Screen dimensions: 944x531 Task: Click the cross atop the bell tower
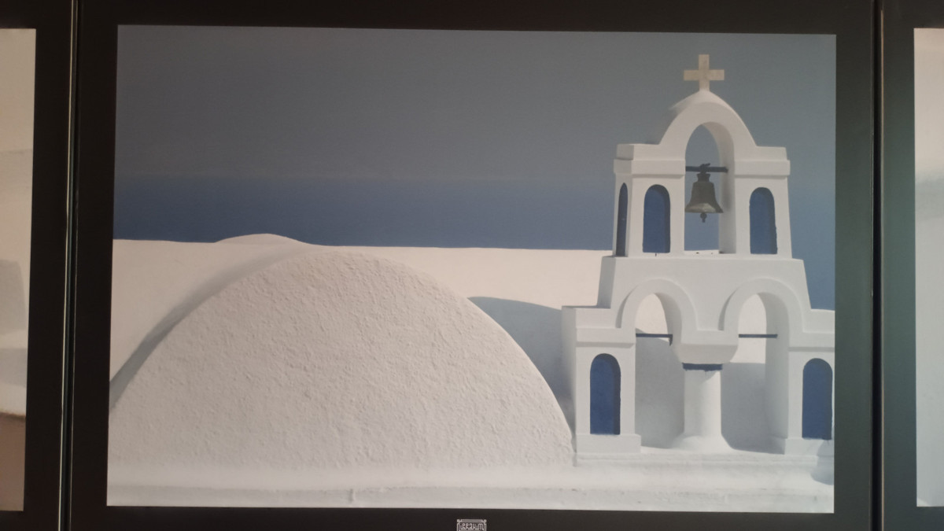[x=703, y=72]
